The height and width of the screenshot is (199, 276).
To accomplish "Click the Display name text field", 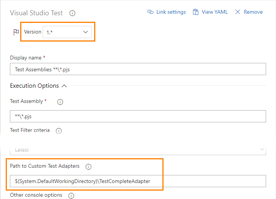I will pyautogui.click(x=138, y=69).
